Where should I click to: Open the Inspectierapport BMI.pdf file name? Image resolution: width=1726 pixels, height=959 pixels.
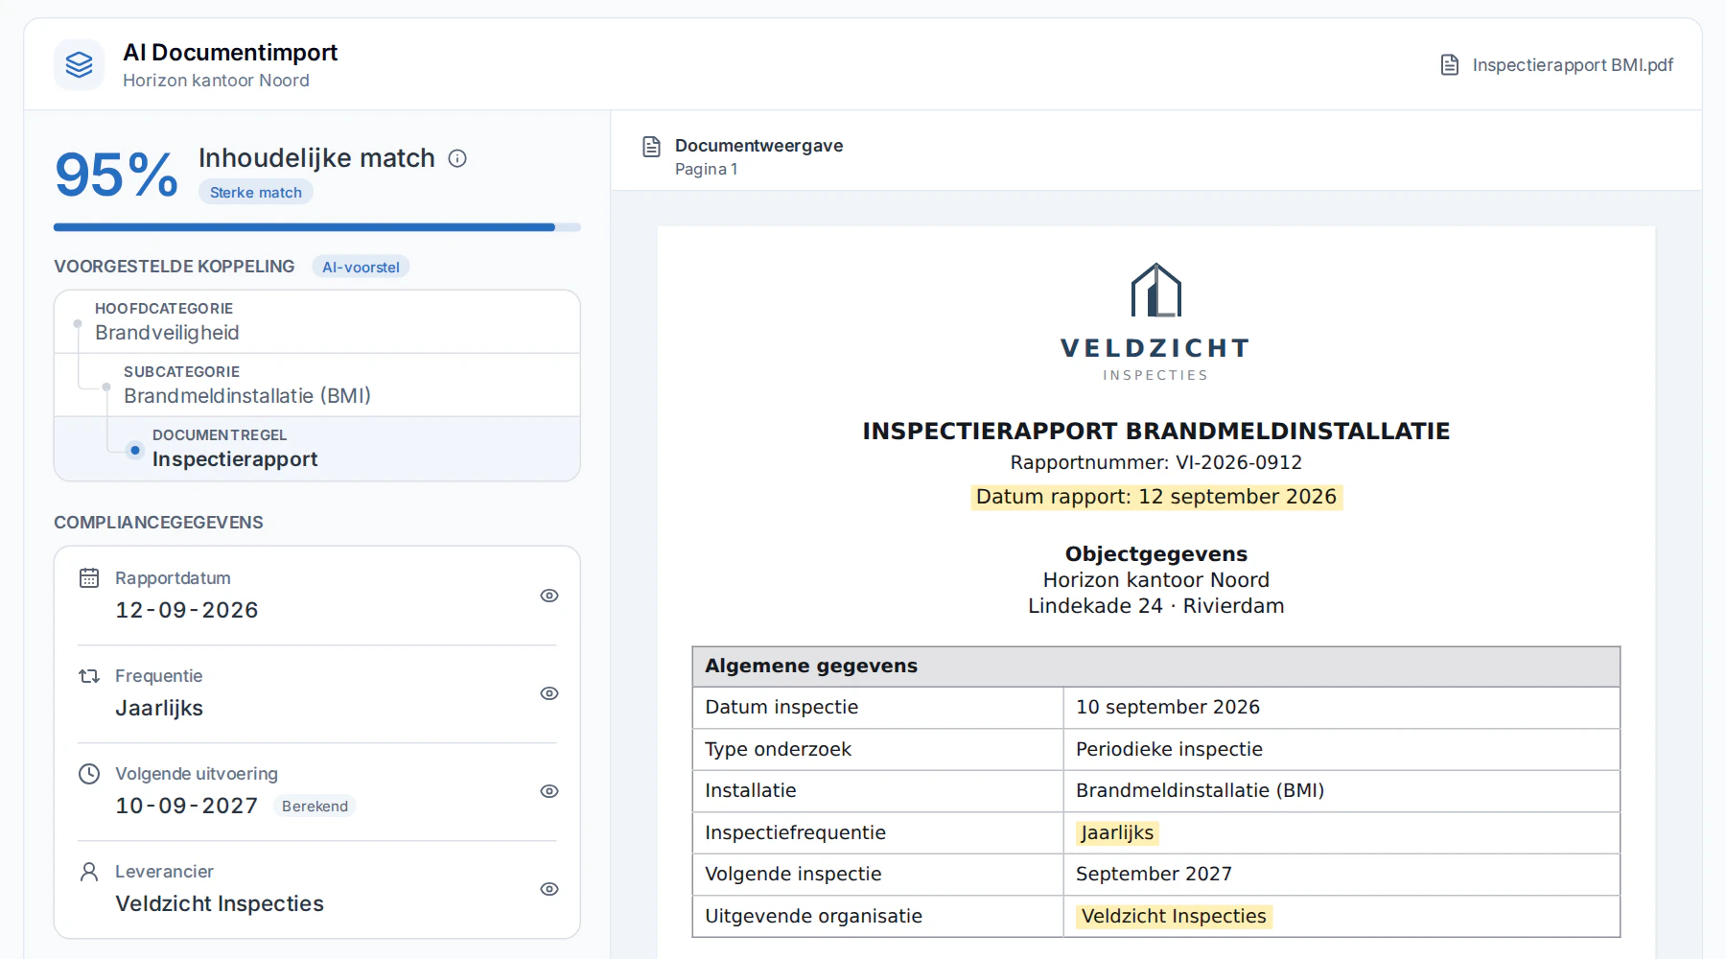(x=1573, y=65)
